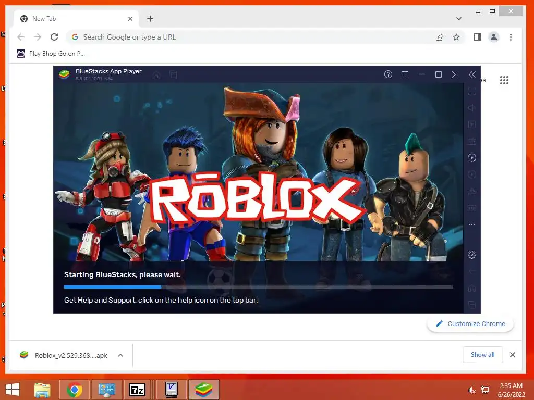Open Play Bhop Go bookmark
Screen dimensions: 534x400
[51, 54]
